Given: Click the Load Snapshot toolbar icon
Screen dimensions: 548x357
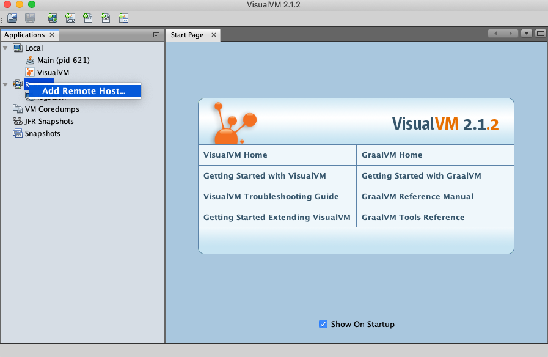Looking at the screenshot, I should coord(12,18).
